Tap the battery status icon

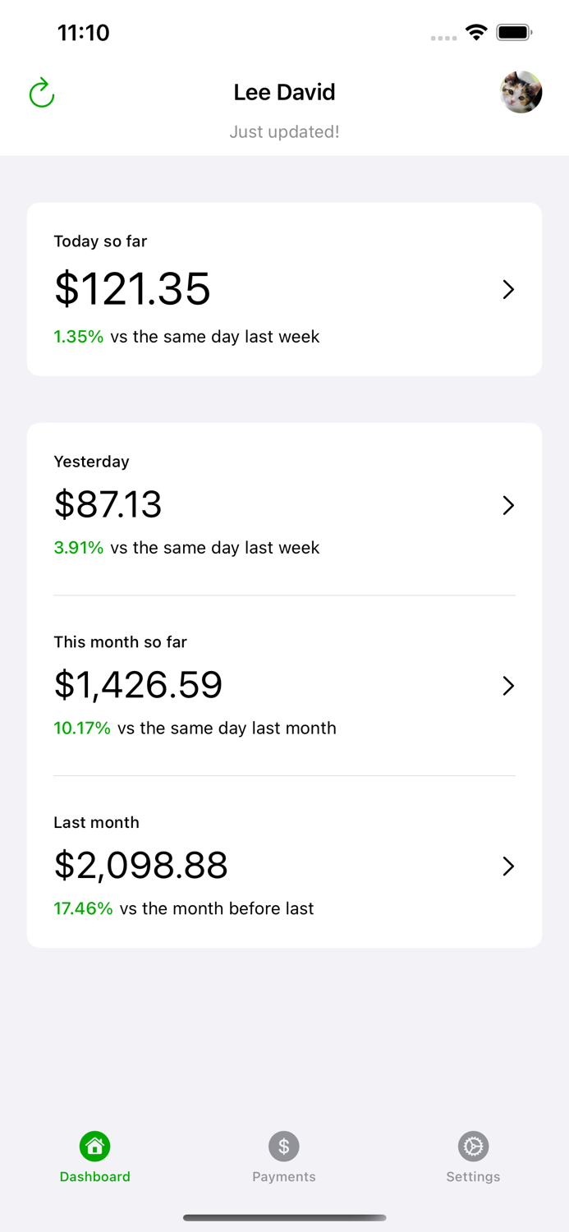[515, 33]
